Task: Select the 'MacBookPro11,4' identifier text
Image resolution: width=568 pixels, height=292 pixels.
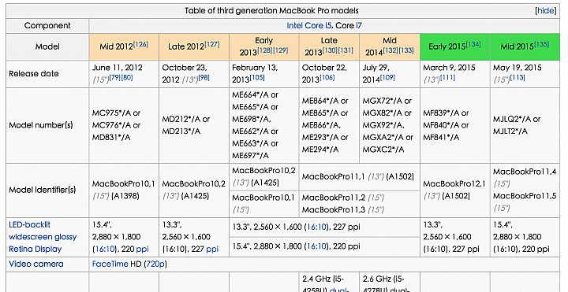Action: tap(525, 172)
